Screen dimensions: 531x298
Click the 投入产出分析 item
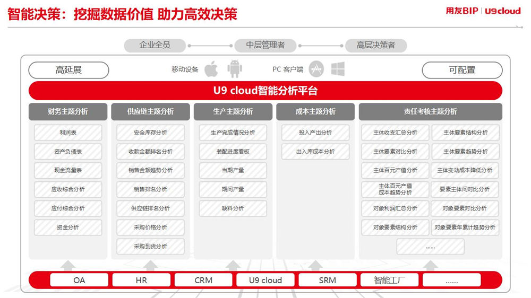[x=315, y=133]
